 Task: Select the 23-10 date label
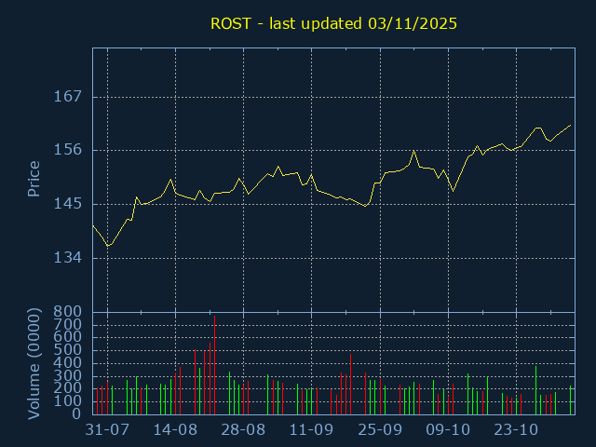click(516, 430)
